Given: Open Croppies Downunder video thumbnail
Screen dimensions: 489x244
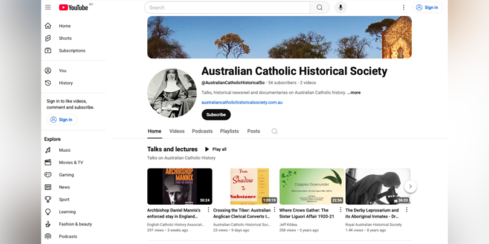Looking at the screenshot, I should point(312,186).
